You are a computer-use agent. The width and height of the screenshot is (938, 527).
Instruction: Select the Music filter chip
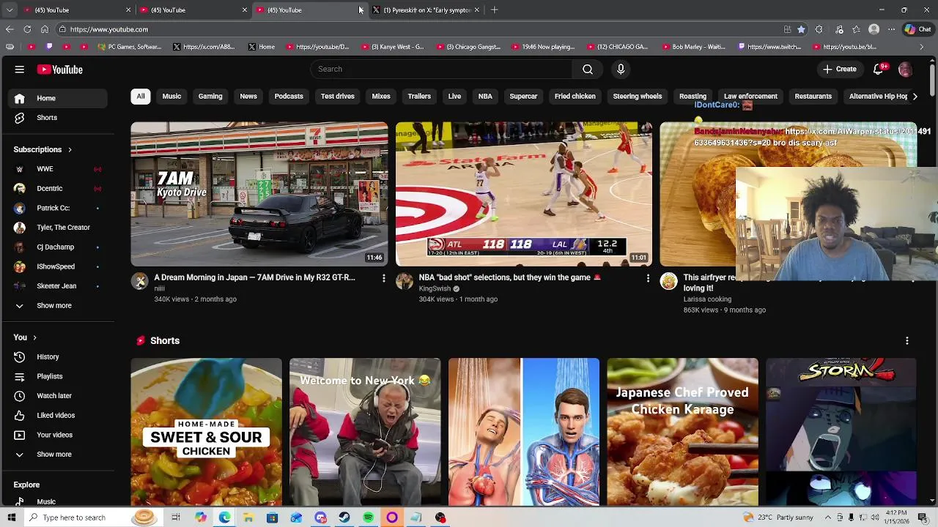[171, 96]
